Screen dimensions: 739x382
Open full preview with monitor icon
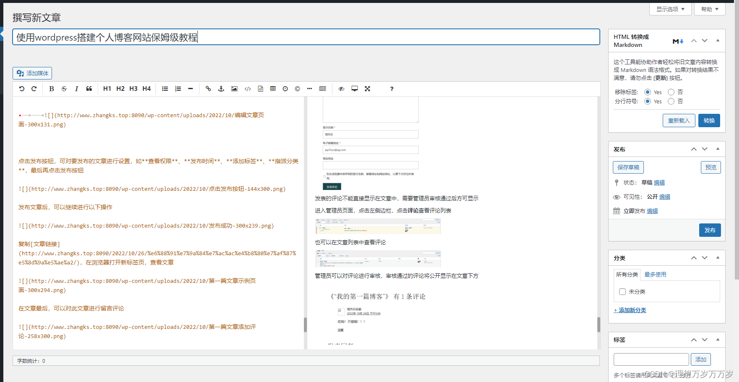[355, 89]
